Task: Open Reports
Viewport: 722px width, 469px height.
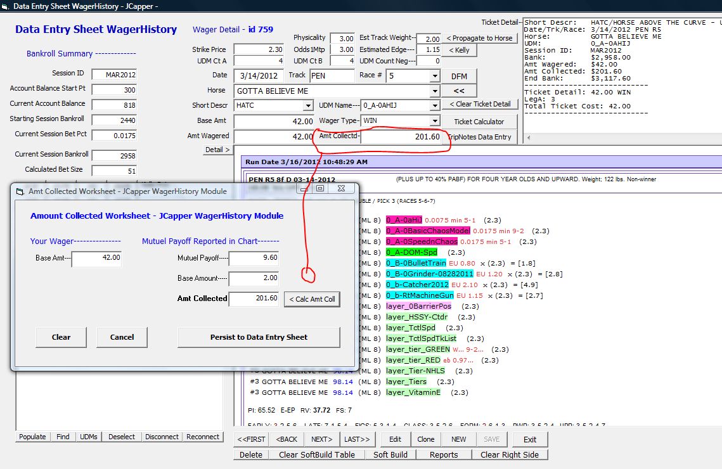Action: pyautogui.click(x=444, y=454)
